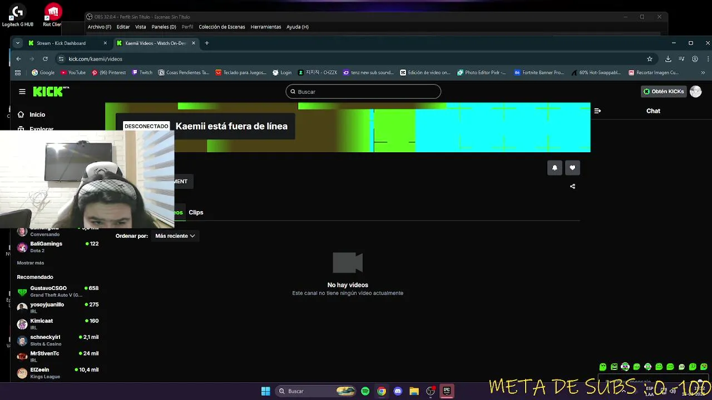Image resolution: width=712 pixels, height=400 pixels.
Task: Open Colección de Escenas menu in OBS
Action: click(x=221, y=27)
